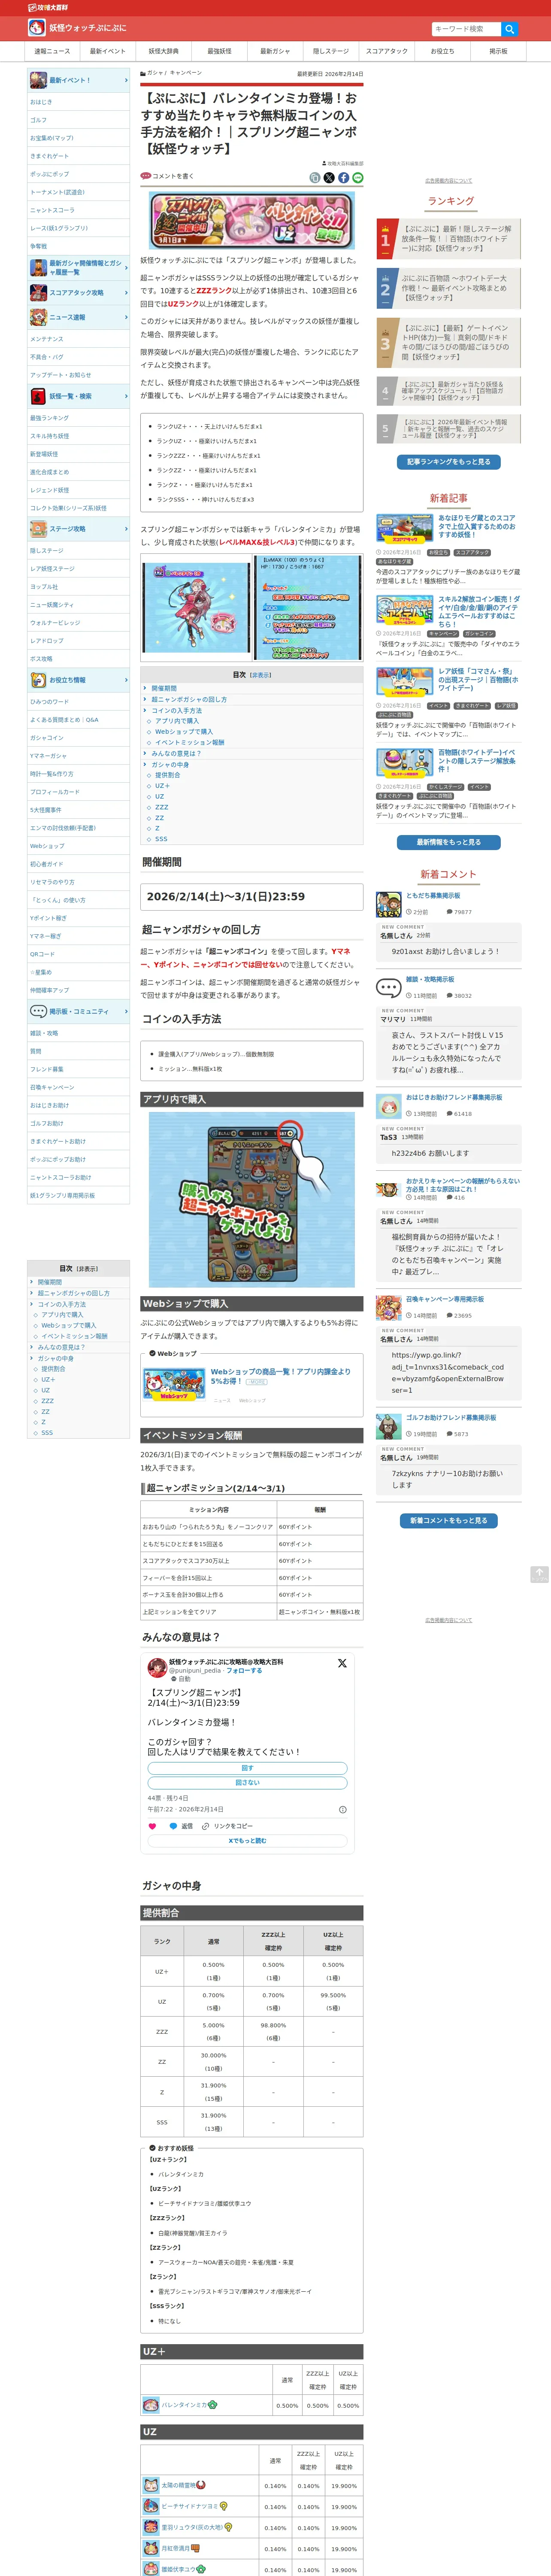551x2576 pixels.
Task: Click 最新情報をもっと見る button
Action: pos(448,842)
